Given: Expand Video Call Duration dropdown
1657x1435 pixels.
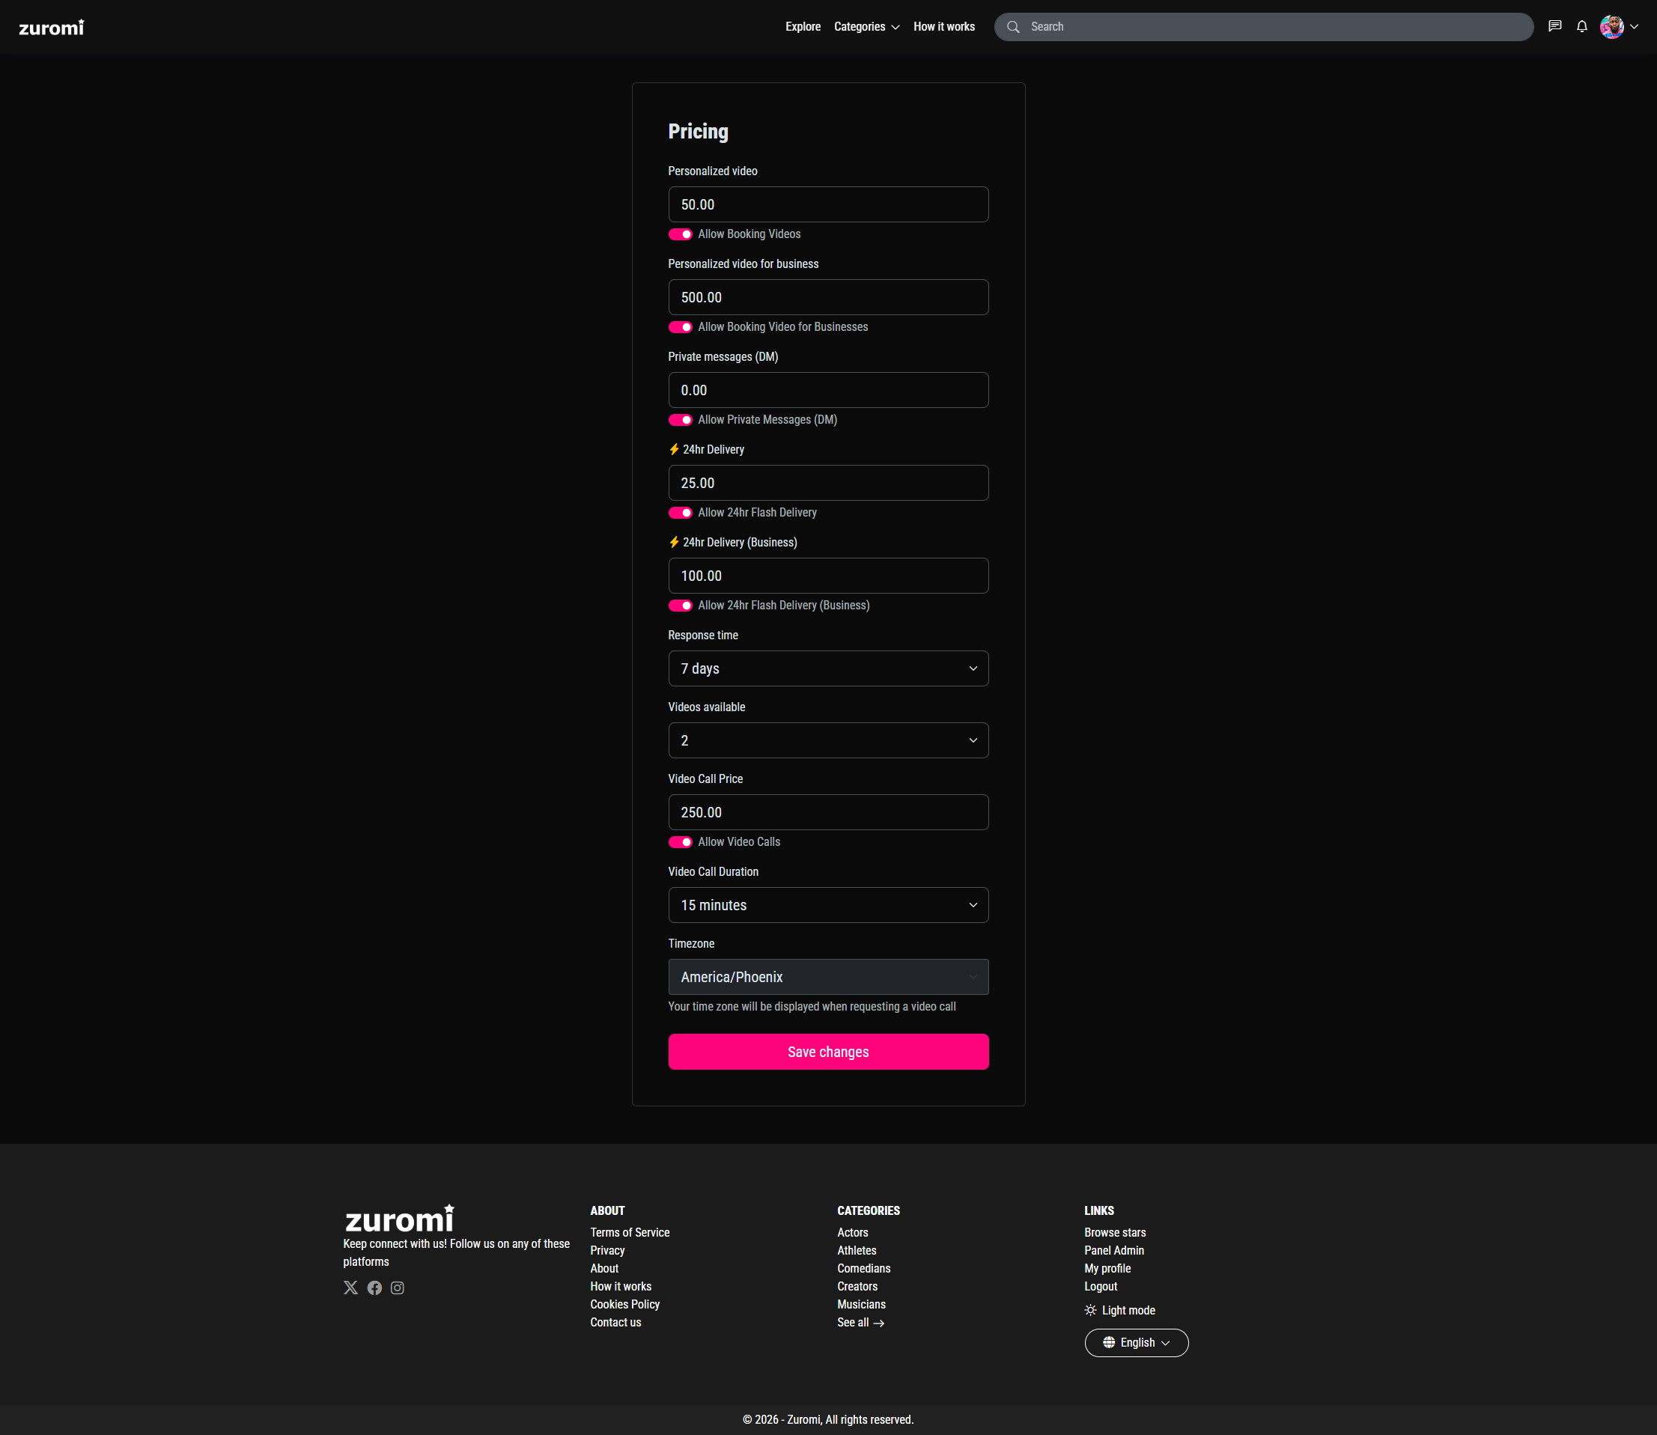Looking at the screenshot, I should [828, 905].
